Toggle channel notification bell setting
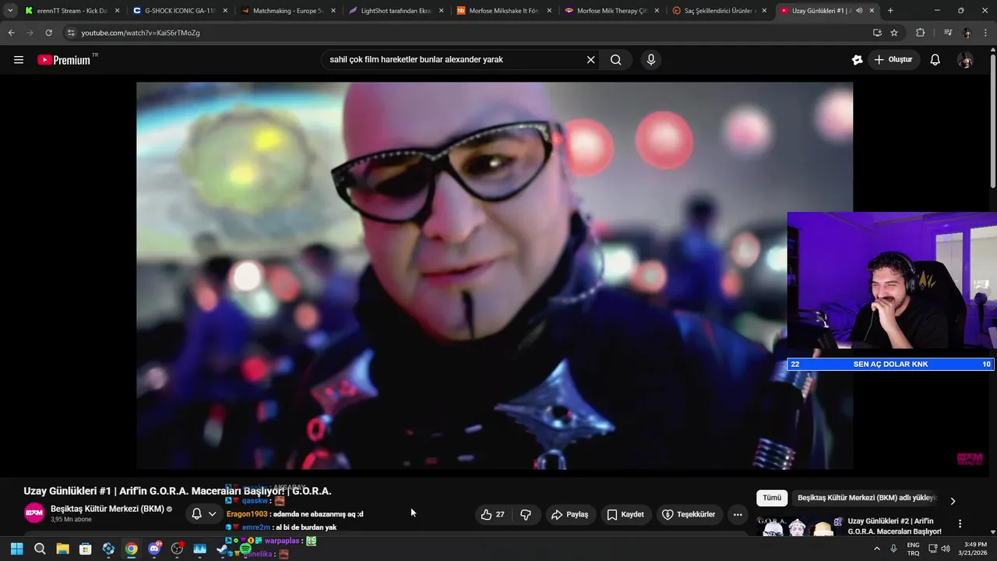This screenshot has width=997, height=561. [x=196, y=514]
